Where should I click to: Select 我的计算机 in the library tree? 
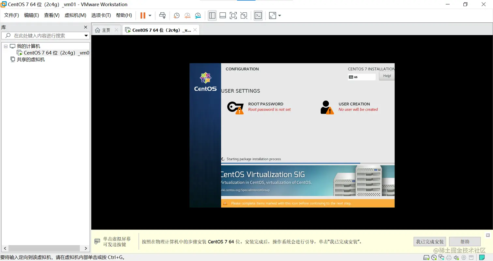click(28, 46)
